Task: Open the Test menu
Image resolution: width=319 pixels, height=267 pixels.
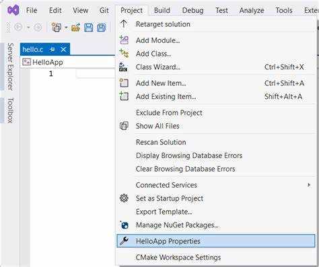Action: [x=221, y=10]
